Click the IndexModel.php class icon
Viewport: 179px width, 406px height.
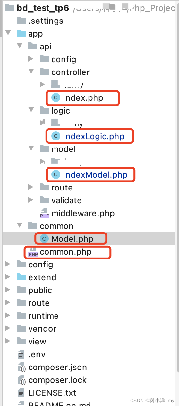pyautogui.click(x=56, y=175)
